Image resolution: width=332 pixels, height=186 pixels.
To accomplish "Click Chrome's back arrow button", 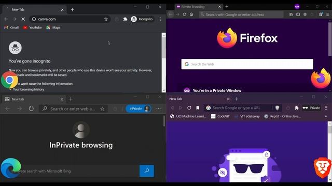I will point(6,19).
